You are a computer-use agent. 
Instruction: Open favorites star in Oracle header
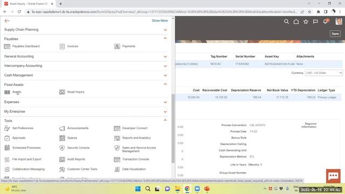click(x=306, y=22)
